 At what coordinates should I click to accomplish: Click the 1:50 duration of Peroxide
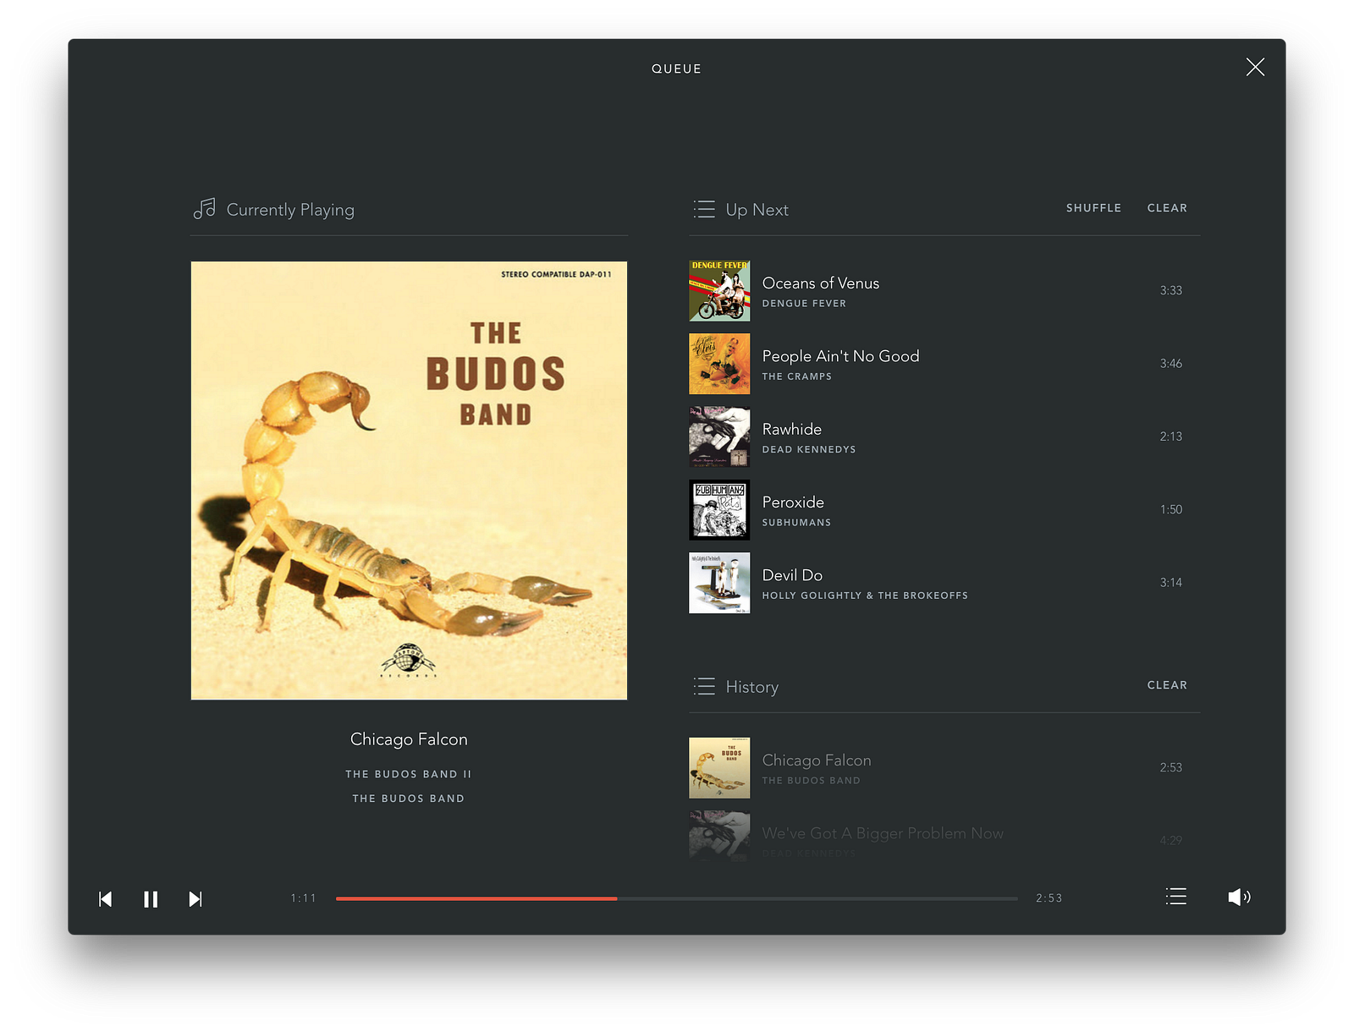pyautogui.click(x=1171, y=510)
